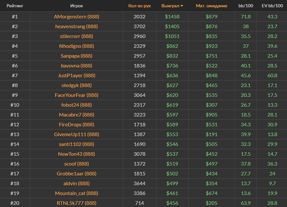The image size is (287, 207).
Task: Click the Игрок column header
Action: click(x=76, y=6)
